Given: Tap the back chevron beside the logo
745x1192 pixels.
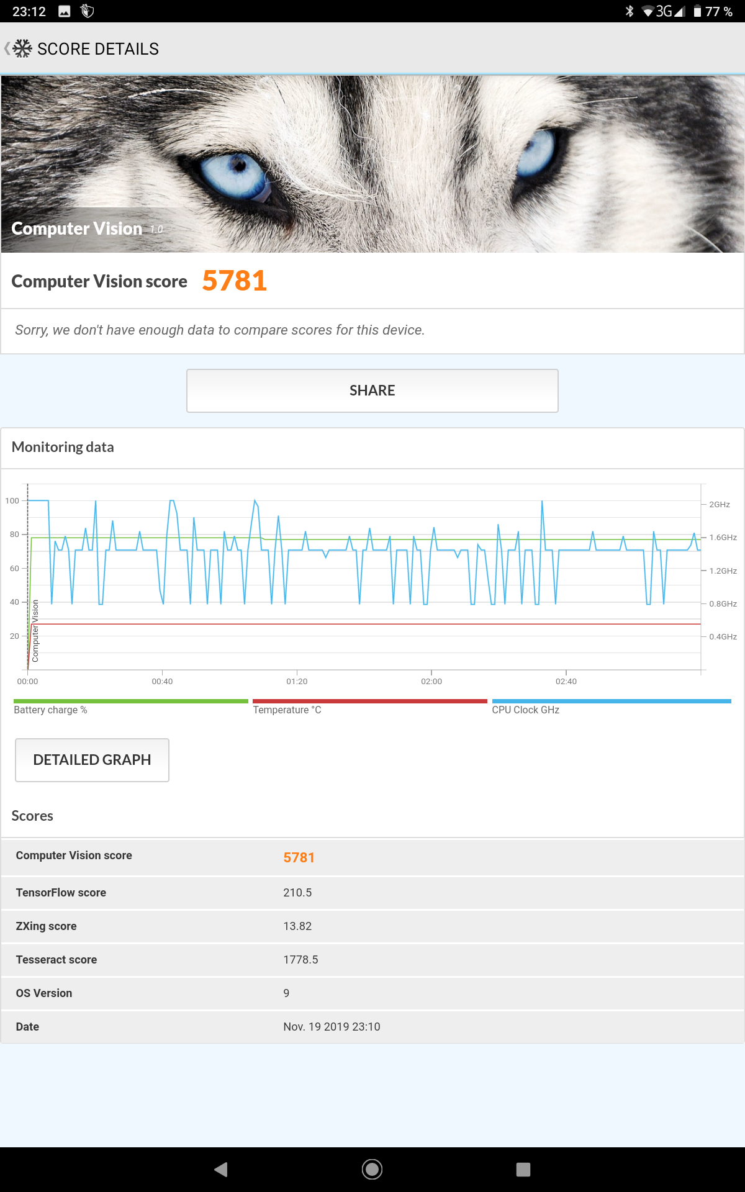Looking at the screenshot, I should pos(7,48).
